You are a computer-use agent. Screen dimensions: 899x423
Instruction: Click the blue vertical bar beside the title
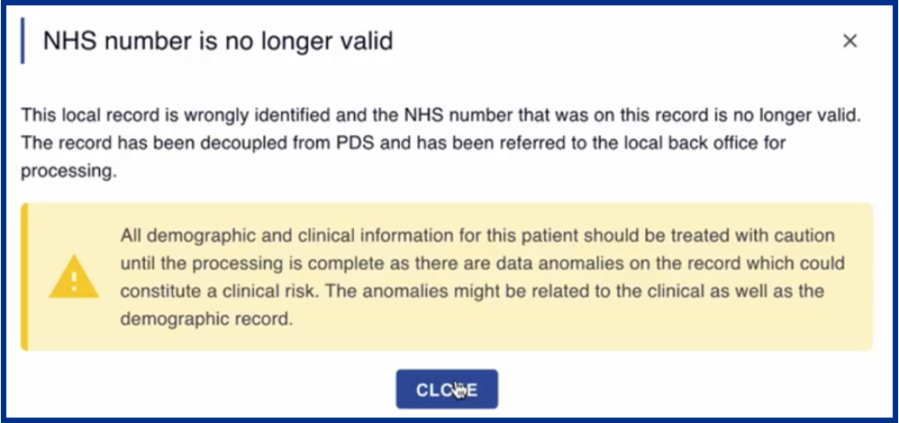[x=23, y=40]
